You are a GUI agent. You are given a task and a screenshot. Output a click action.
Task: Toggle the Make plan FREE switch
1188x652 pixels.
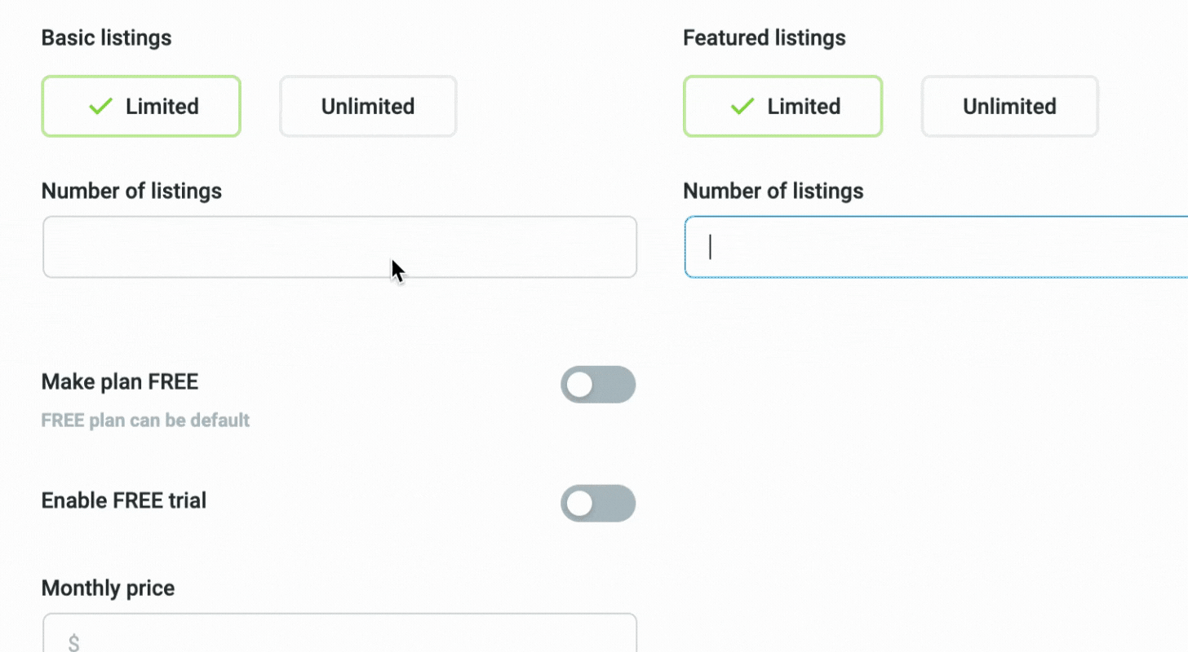point(597,385)
